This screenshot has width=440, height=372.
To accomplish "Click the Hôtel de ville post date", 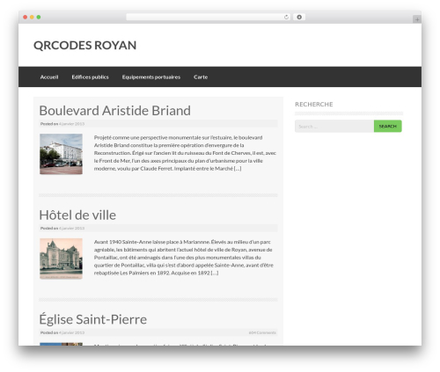I will tap(72, 228).
